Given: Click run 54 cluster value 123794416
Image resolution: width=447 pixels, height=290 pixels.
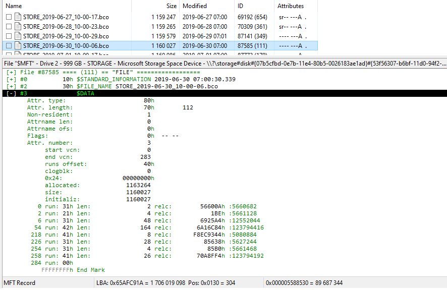Looking at the screenshot, I should [248, 227].
